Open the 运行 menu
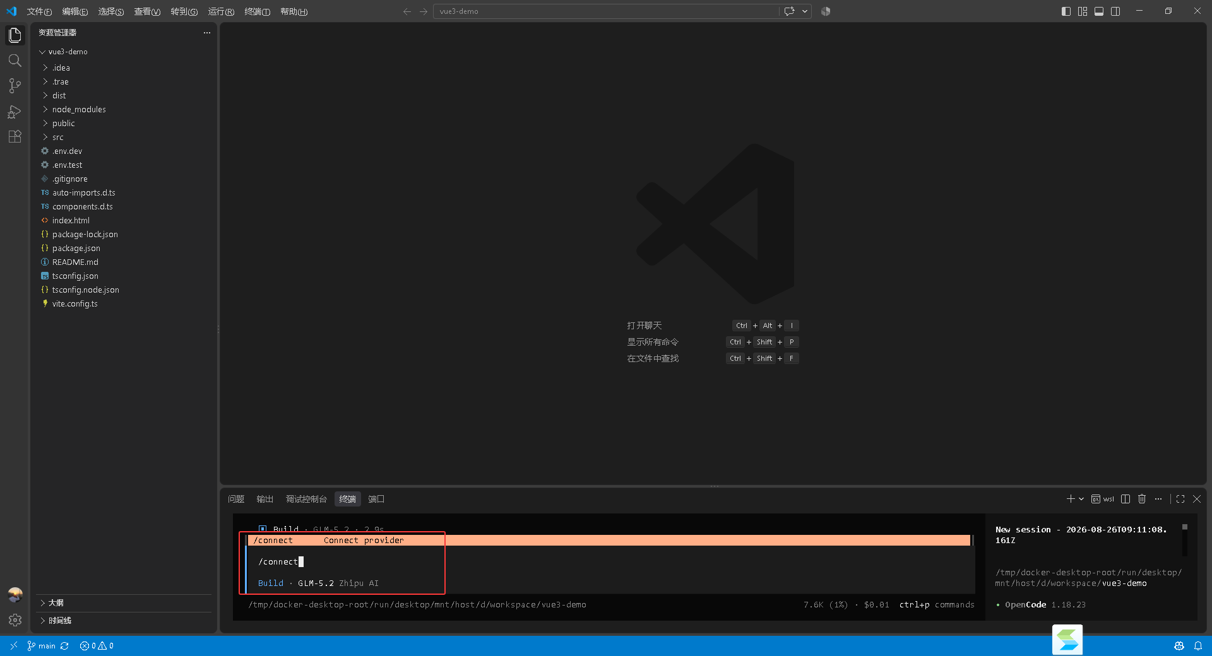The height and width of the screenshot is (656, 1212). point(221,11)
